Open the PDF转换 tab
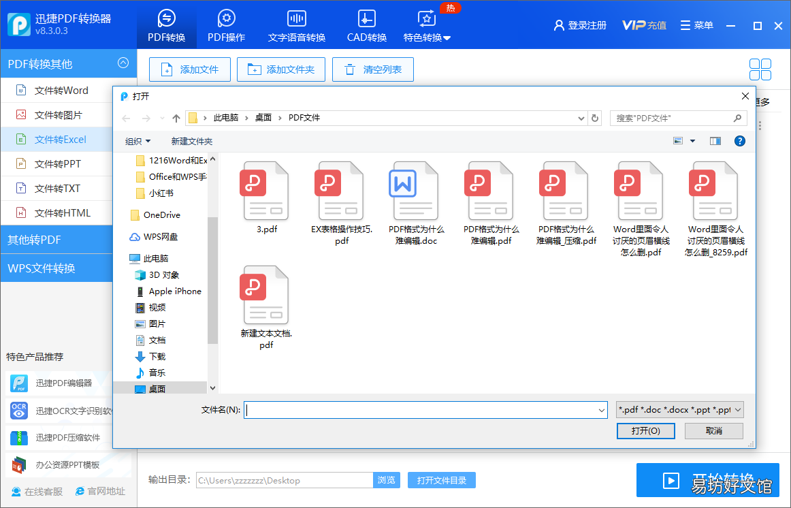This screenshot has height=508, width=791. point(167,25)
